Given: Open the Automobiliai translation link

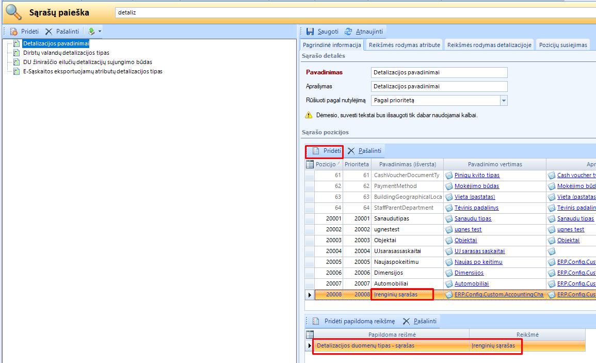Looking at the screenshot, I should click(x=472, y=284).
